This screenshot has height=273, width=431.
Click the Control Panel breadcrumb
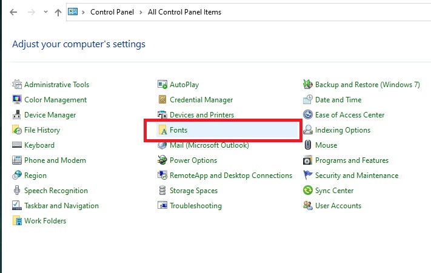tap(112, 12)
